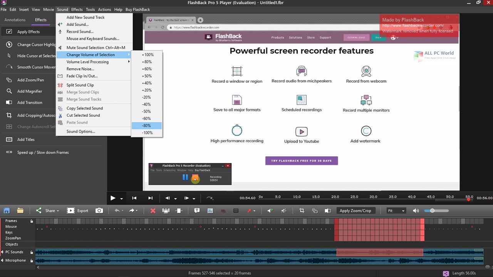Jump to the start of the movie

[134, 198]
